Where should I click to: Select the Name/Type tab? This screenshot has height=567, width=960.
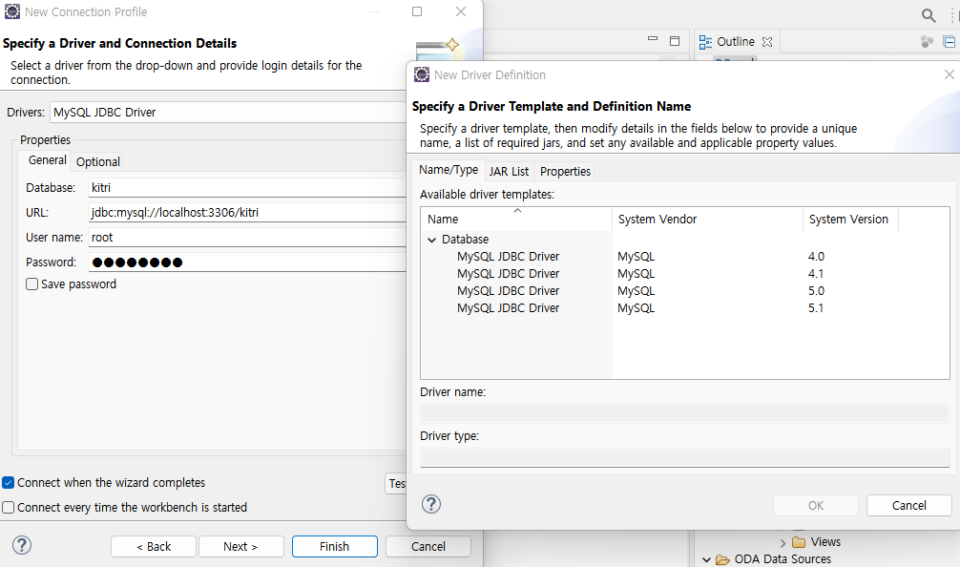[x=449, y=170]
